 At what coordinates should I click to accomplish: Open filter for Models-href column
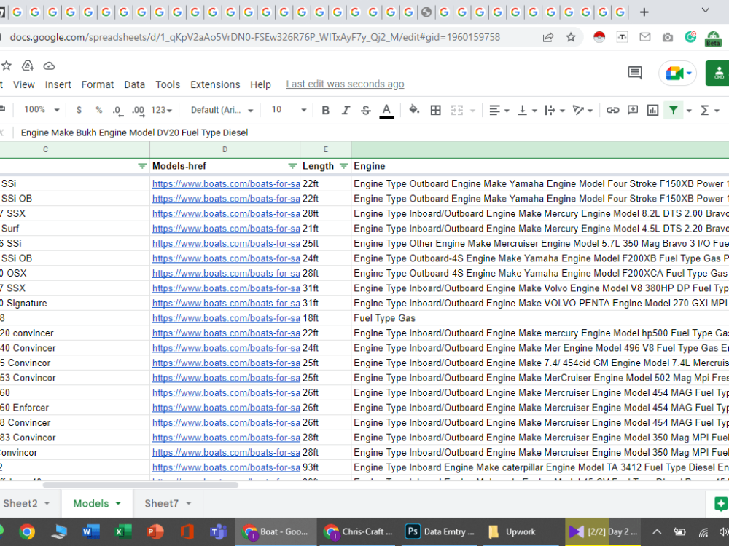[292, 166]
